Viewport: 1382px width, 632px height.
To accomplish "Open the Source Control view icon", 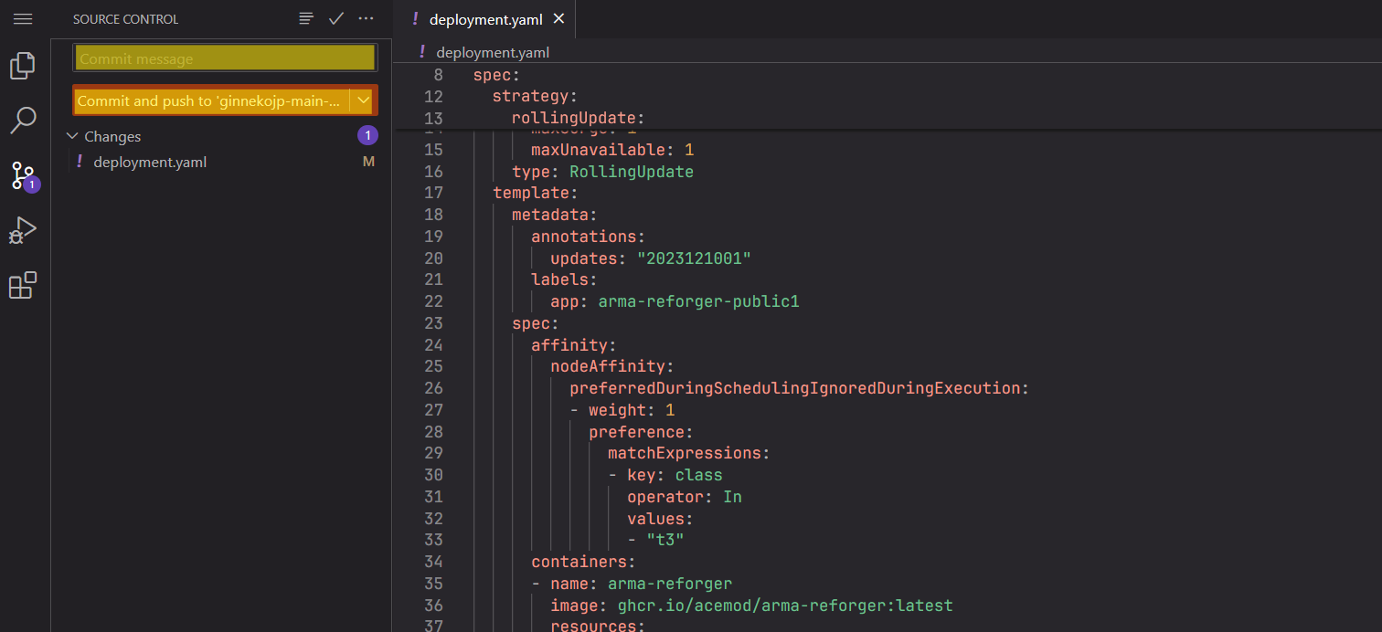I will (23, 175).
